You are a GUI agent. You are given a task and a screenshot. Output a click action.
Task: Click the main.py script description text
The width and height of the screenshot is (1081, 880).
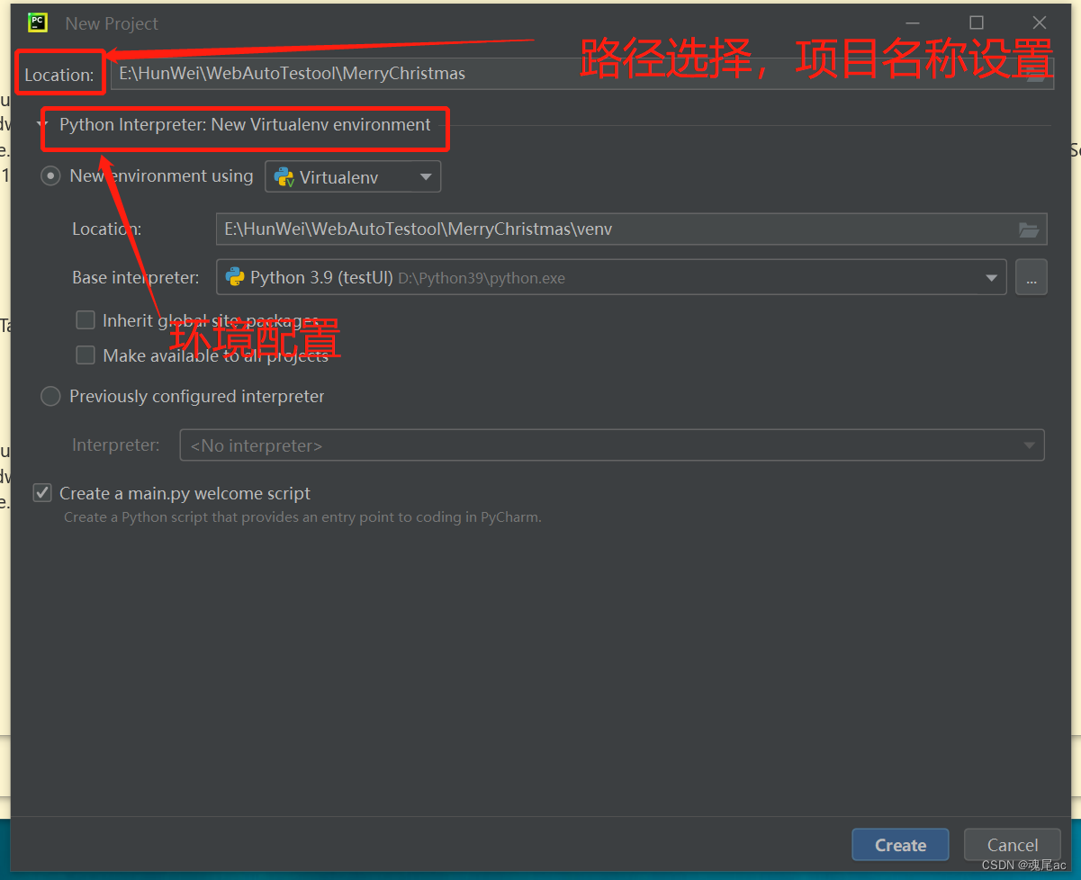coord(302,517)
